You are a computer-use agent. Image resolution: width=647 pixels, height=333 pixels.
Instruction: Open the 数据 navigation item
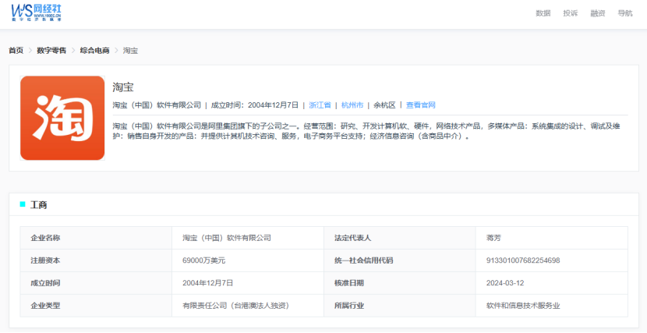coord(543,13)
